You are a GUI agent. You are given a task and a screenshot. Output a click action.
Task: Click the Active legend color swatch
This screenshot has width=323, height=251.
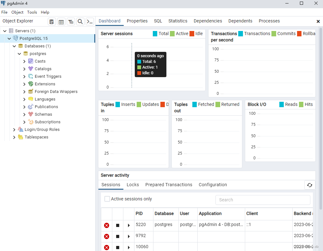click(172, 34)
